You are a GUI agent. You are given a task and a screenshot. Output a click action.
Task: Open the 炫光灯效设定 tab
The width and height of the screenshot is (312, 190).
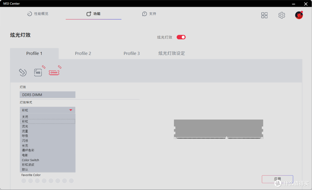click(172, 53)
